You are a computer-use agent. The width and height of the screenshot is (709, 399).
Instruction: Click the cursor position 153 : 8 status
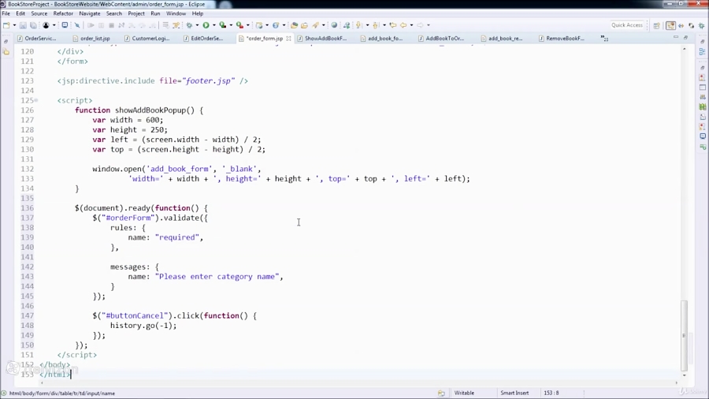point(551,393)
